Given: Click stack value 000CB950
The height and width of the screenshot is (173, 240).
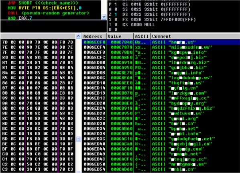Looking at the screenshot, I should click(x=122, y=113).
